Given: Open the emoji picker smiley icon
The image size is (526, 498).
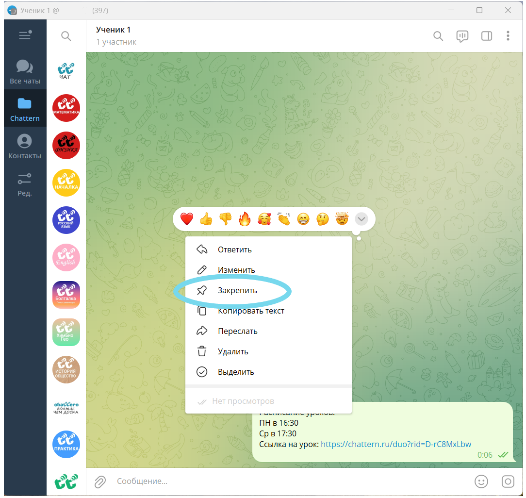Looking at the screenshot, I should click(x=481, y=481).
